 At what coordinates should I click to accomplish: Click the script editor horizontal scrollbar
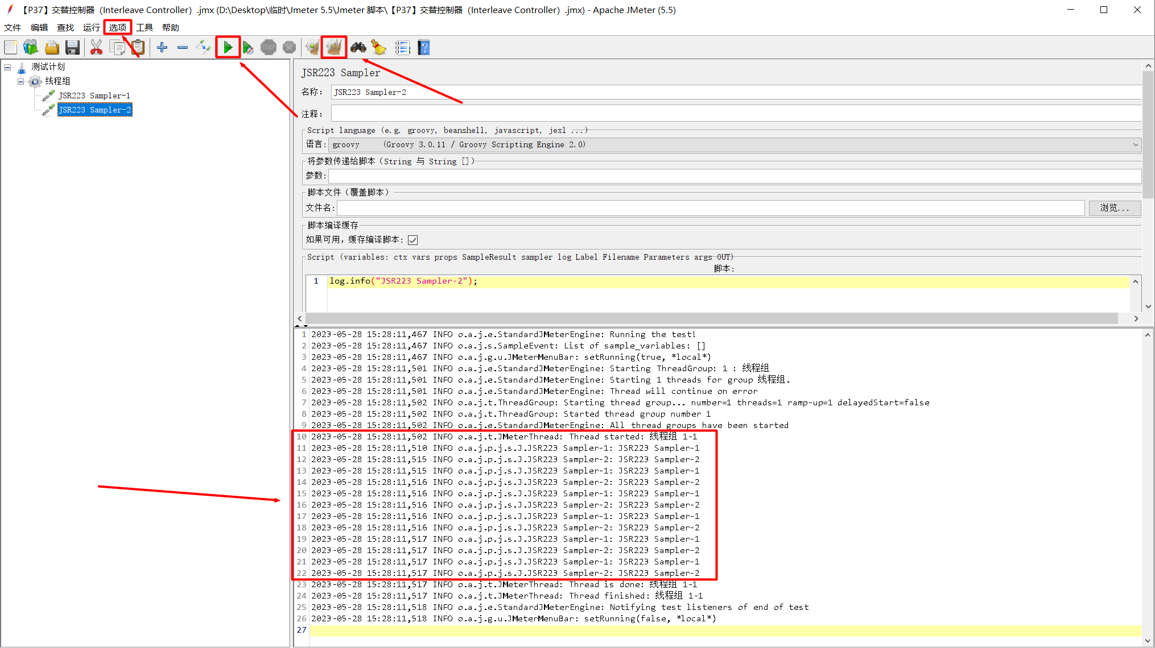tap(711, 319)
